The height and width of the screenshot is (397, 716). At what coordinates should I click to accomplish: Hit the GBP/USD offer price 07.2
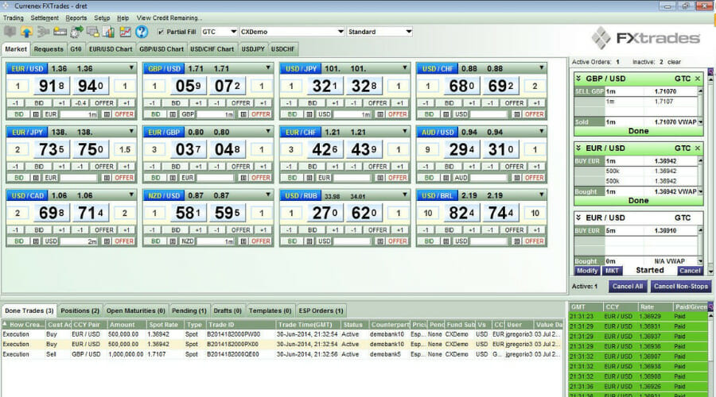click(228, 86)
